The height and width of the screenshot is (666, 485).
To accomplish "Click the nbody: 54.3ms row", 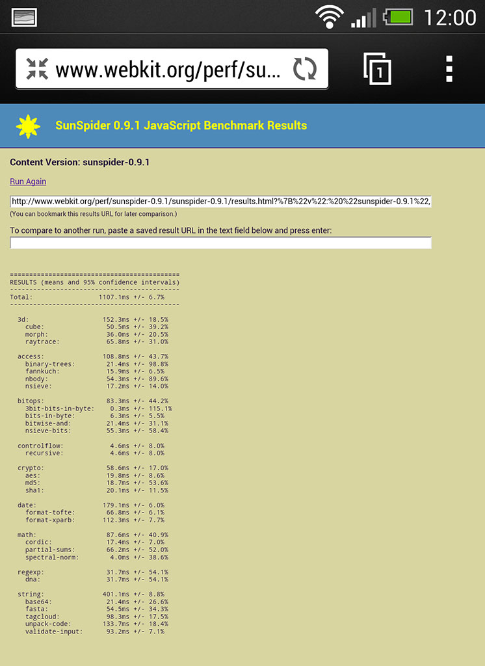I will [x=96, y=379].
